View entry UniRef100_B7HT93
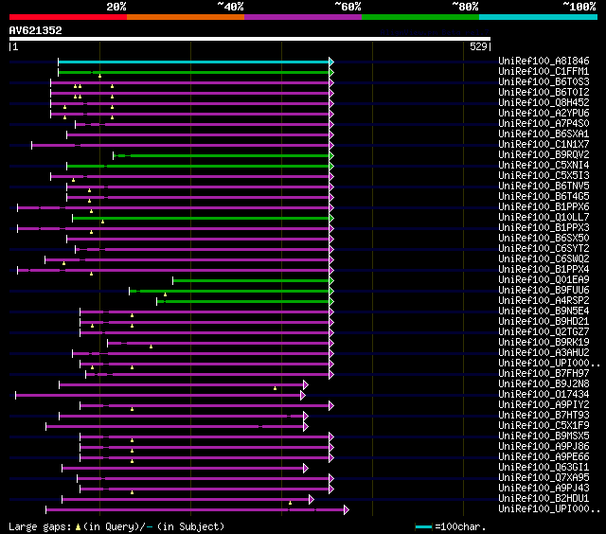 544,416
